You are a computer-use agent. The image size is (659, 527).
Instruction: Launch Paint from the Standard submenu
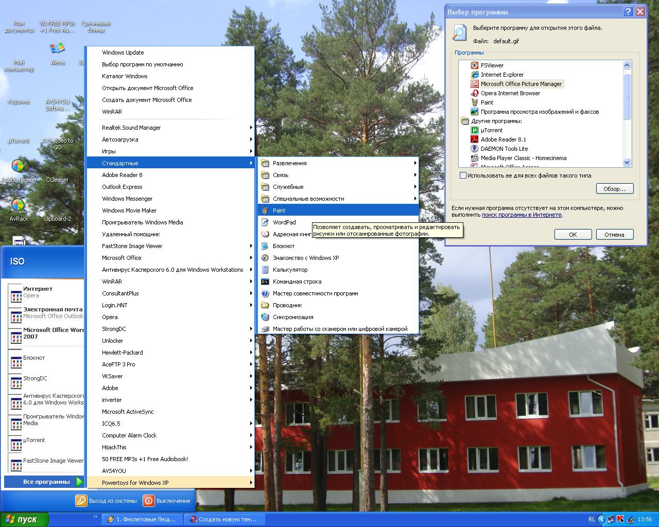click(x=279, y=210)
